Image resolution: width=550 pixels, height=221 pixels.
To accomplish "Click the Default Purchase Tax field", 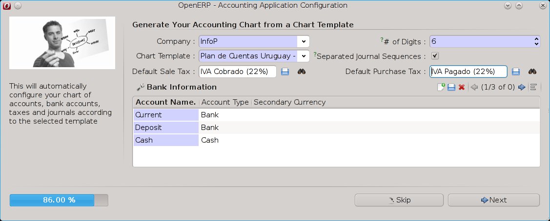I will tap(469, 72).
